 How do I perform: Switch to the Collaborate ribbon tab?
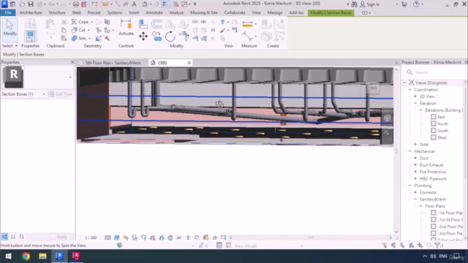(235, 12)
